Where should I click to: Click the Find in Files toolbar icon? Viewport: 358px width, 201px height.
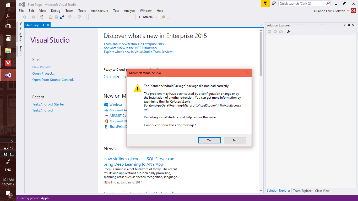pyautogui.click(x=163, y=17)
